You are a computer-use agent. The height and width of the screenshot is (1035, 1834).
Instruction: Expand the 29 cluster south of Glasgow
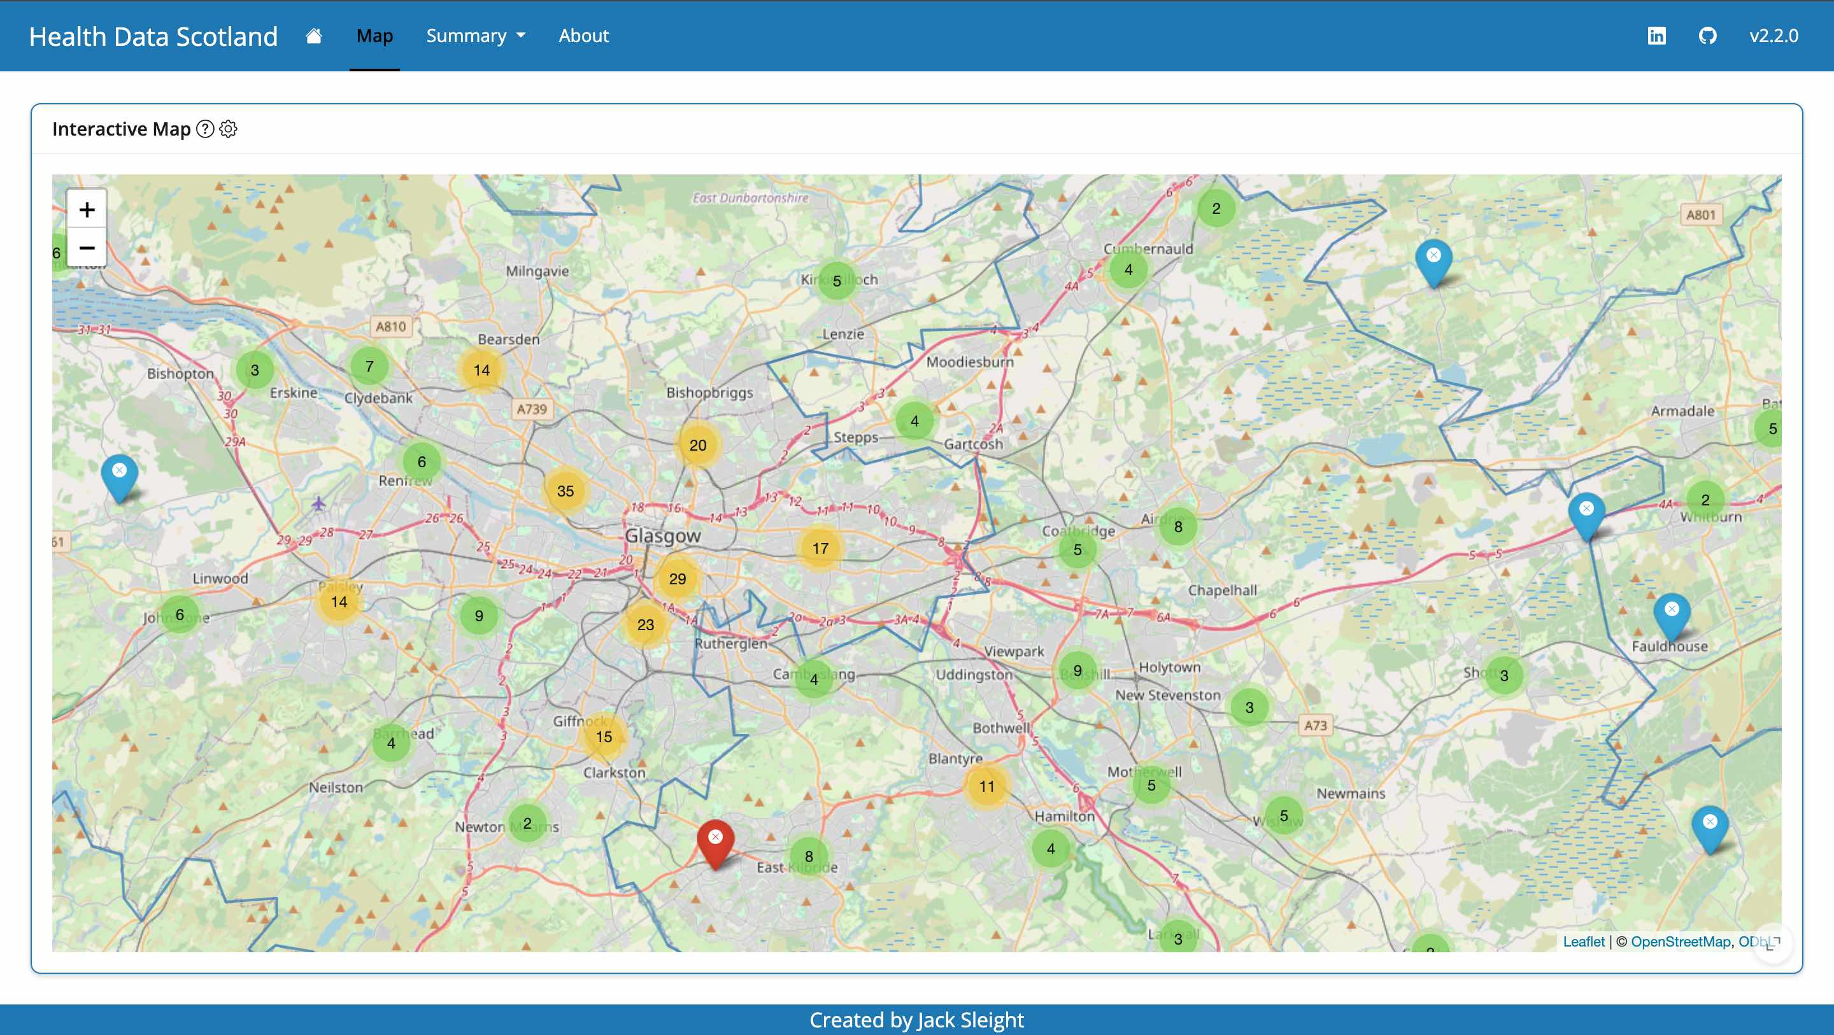click(677, 579)
